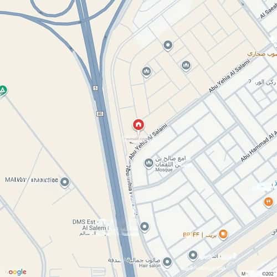Viewport: 277px width, 277px height.
Task: Select the gray pin below the BRIFF label
Action: (193, 256)
